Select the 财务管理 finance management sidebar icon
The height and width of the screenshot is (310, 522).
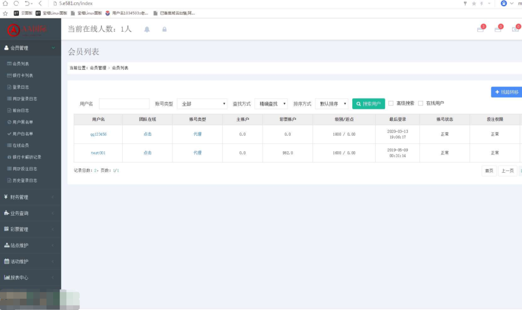tap(5, 197)
